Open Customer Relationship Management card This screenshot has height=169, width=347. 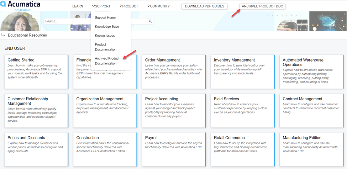coord(37,111)
